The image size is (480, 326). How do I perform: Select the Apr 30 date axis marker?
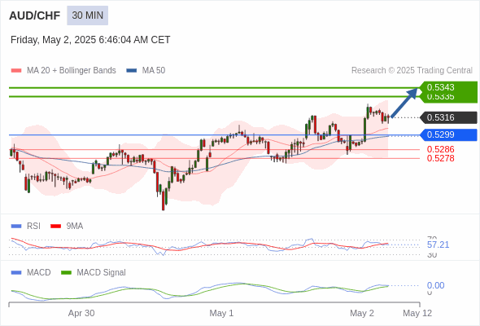[81, 313]
